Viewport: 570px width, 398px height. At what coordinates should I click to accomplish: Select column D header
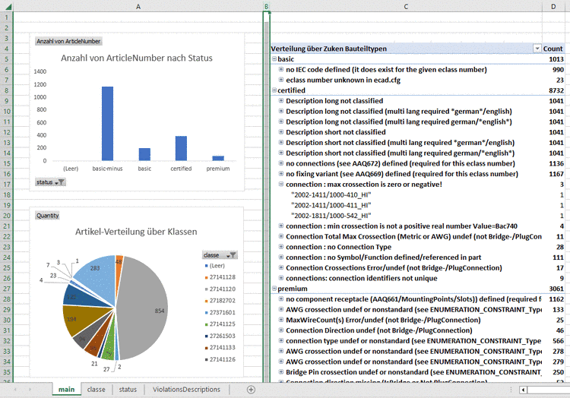pos(553,7)
